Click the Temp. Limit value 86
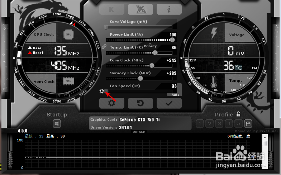 [x=174, y=47]
